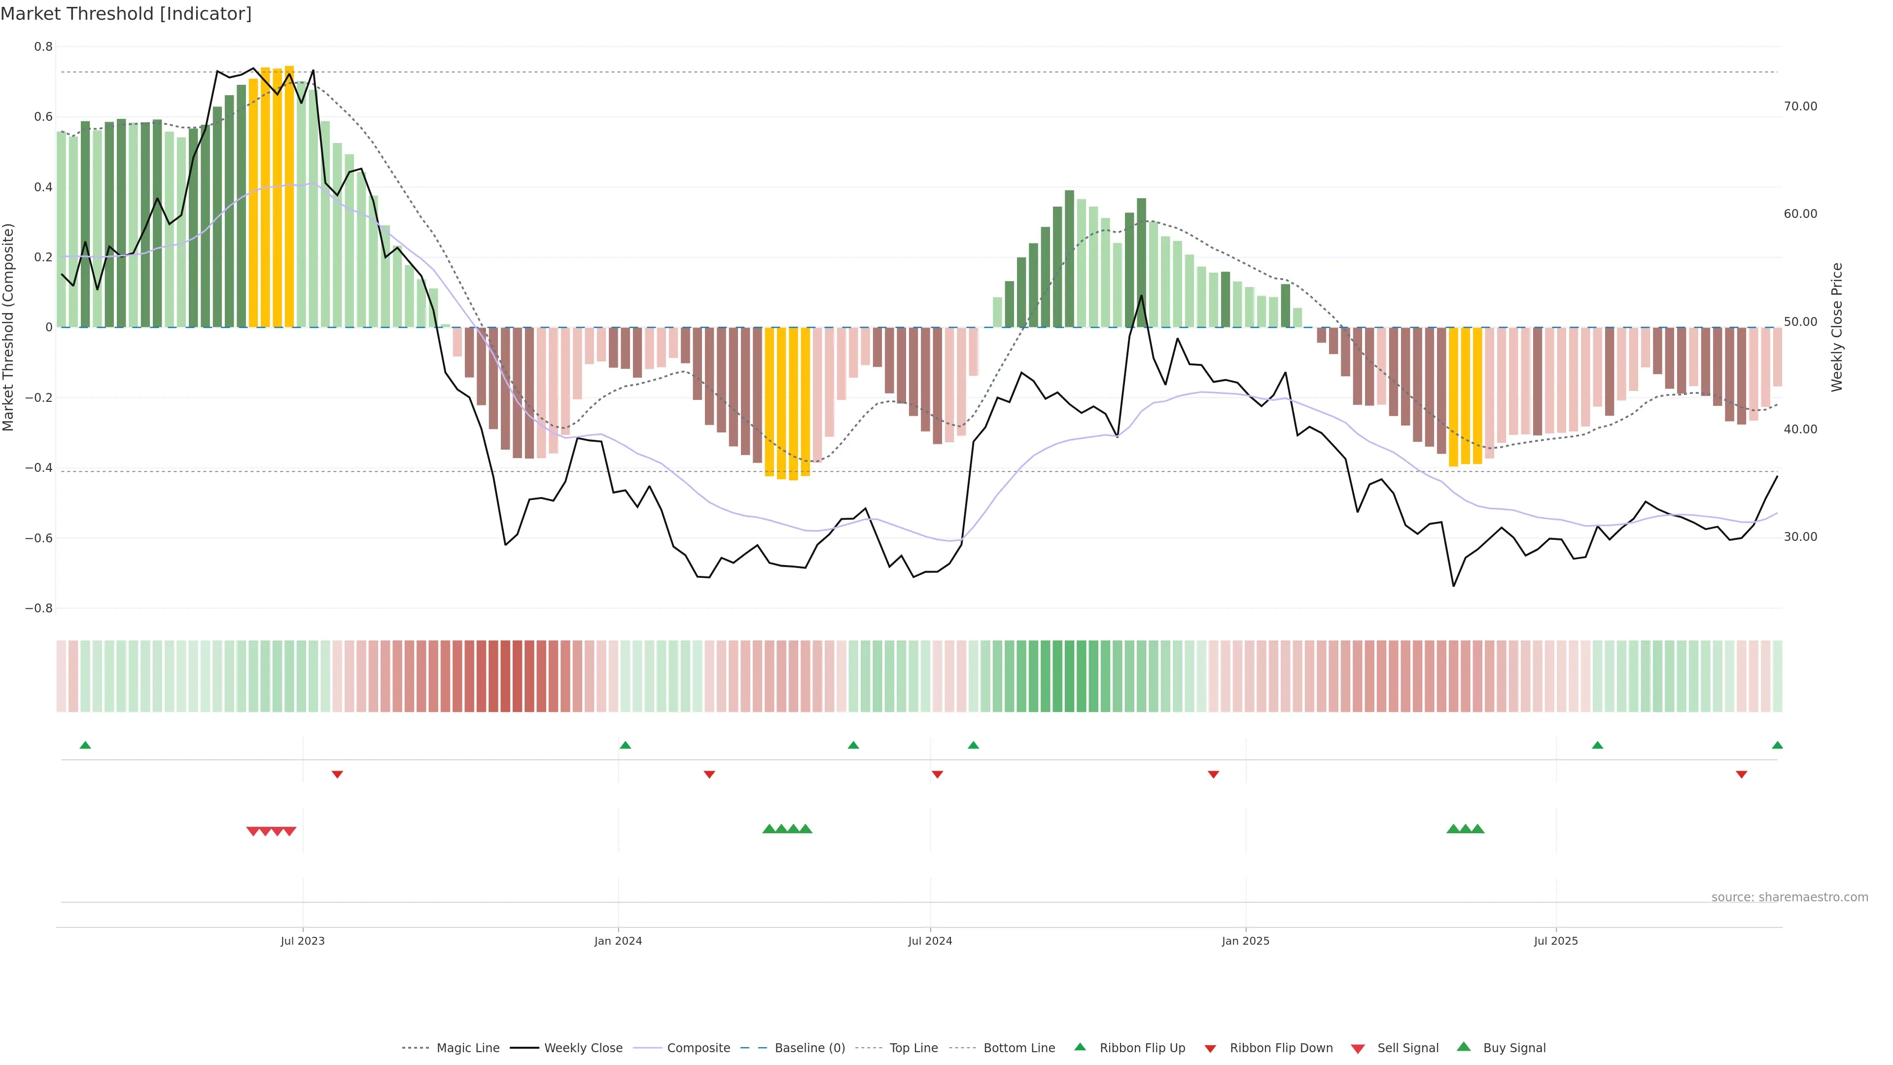
Task: Click first Ribbon Flip Up marker before Jul 2023
Action: click(85, 745)
